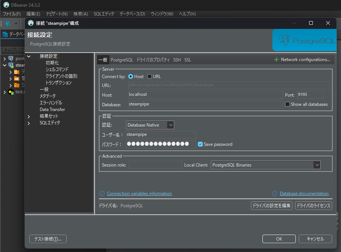Viewport: 341px width, 252px height.
Task: Open the ウィンドウ(W) menu
Action: click(162, 14)
